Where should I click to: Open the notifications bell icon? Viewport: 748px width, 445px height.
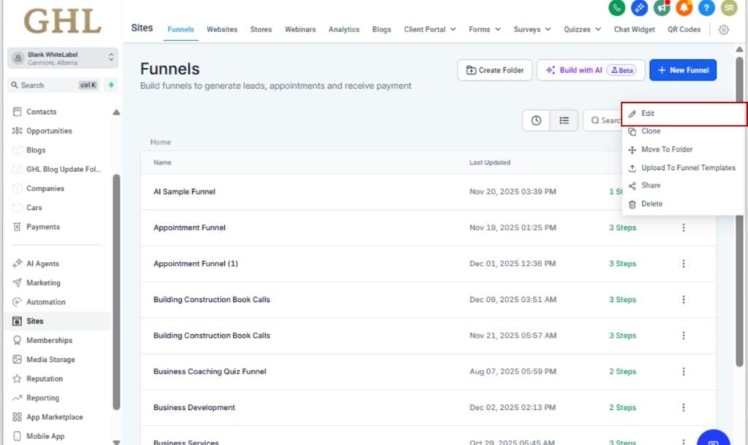(683, 7)
